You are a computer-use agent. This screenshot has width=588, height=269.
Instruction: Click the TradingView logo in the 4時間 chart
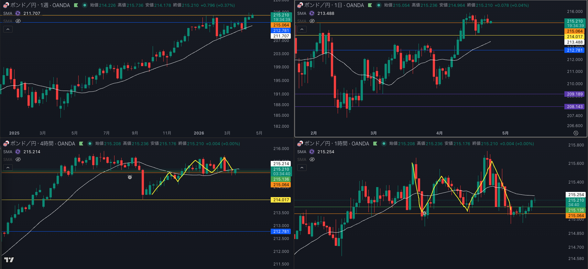coord(9,260)
